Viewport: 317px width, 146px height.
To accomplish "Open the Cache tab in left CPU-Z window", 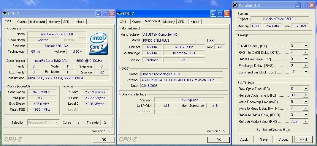I will pos(22,22).
